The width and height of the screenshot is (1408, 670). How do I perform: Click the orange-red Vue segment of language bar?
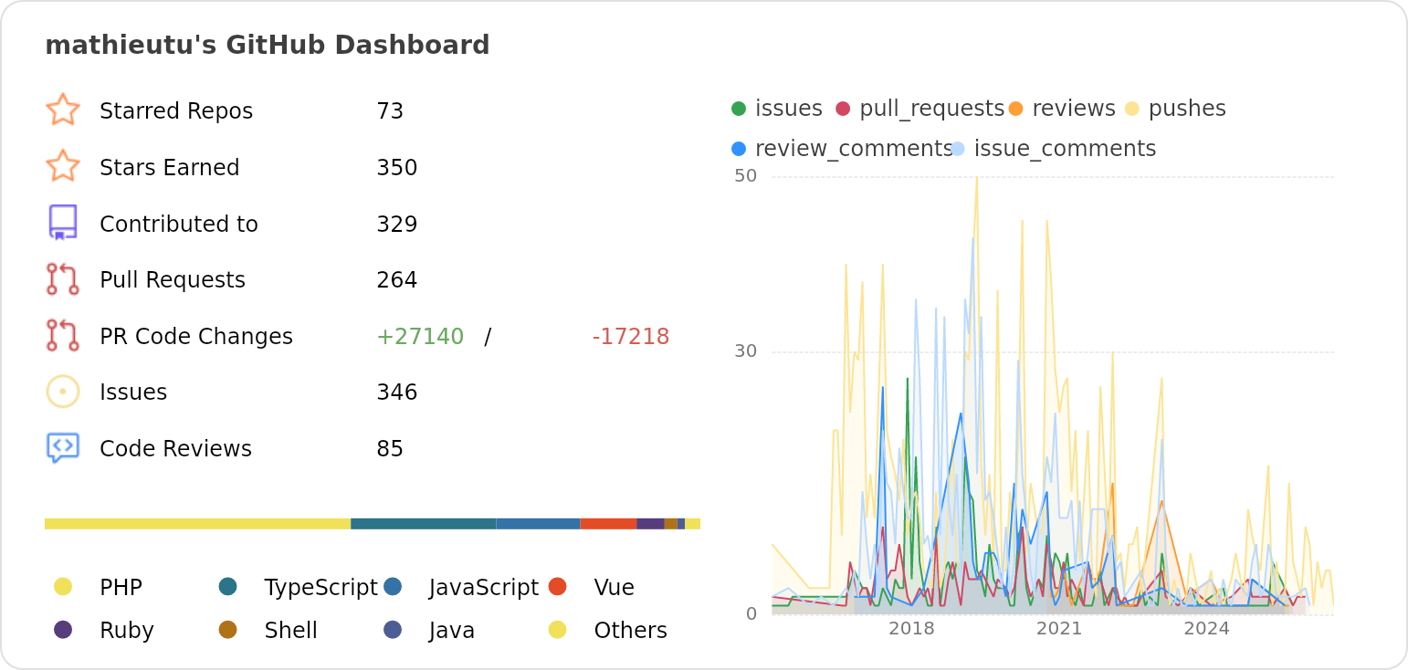pyautogui.click(x=608, y=524)
